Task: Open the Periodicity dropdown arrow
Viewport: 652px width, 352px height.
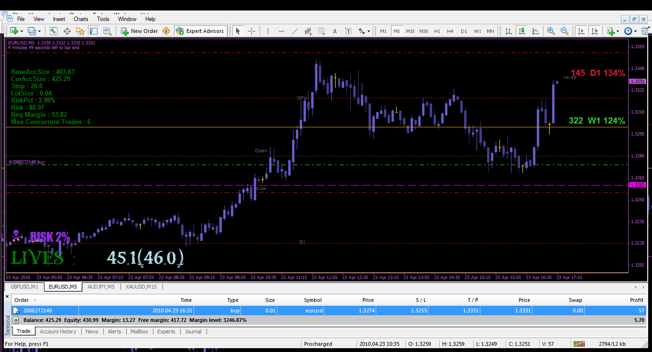Action: (x=635, y=31)
